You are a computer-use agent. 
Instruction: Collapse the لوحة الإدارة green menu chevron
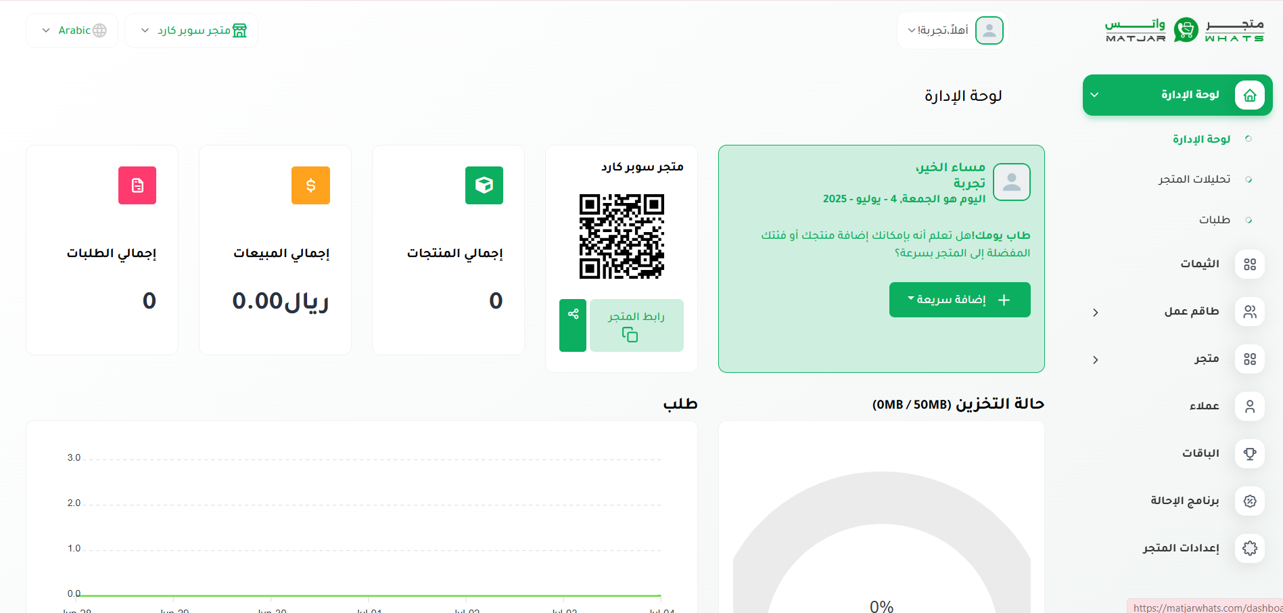pyautogui.click(x=1095, y=95)
